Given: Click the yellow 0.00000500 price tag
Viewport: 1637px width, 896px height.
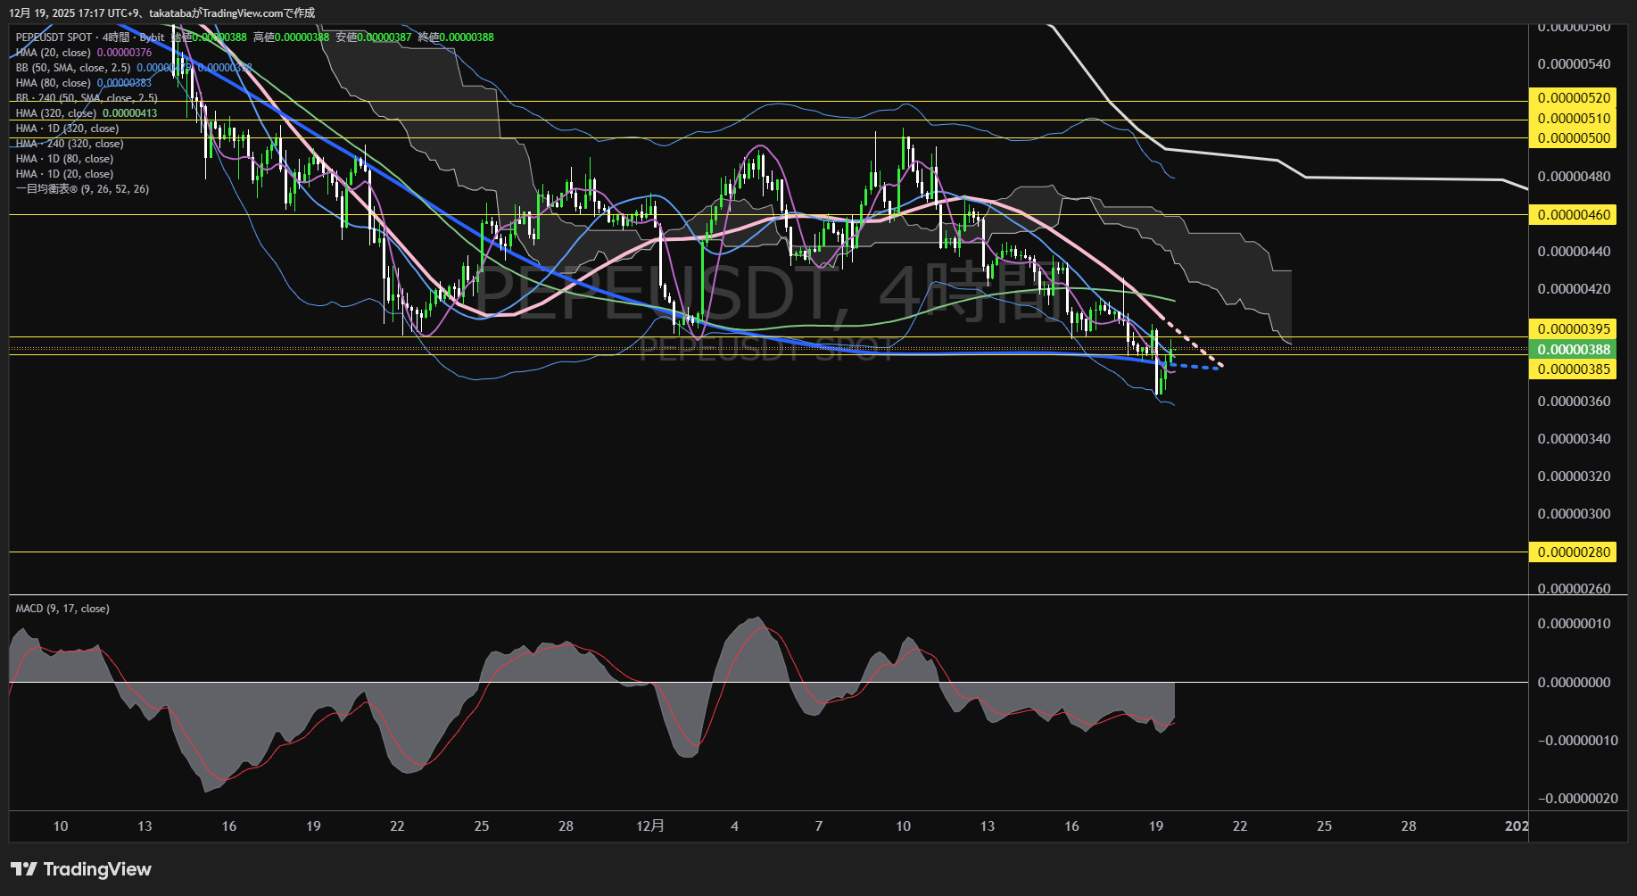Looking at the screenshot, I should (x=1574, y=138).
